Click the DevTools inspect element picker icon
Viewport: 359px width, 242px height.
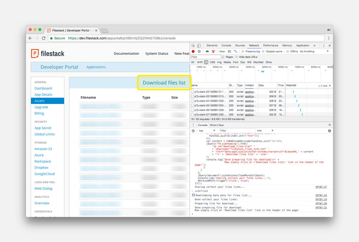(x=193, y=46)
